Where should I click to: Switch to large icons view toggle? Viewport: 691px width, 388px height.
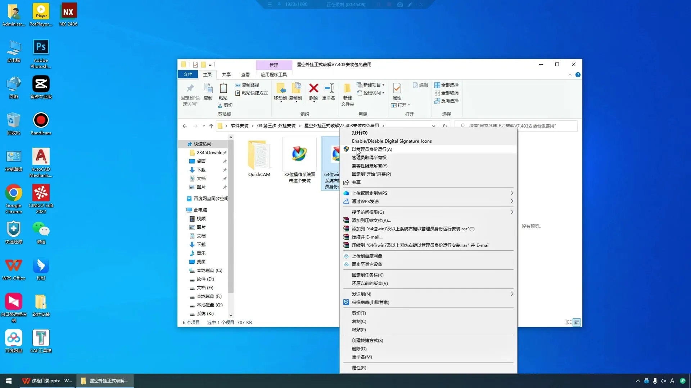(x=577, y=322)
